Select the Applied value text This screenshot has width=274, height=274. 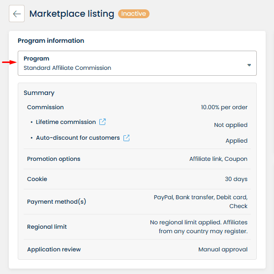[x=237, y=141]
